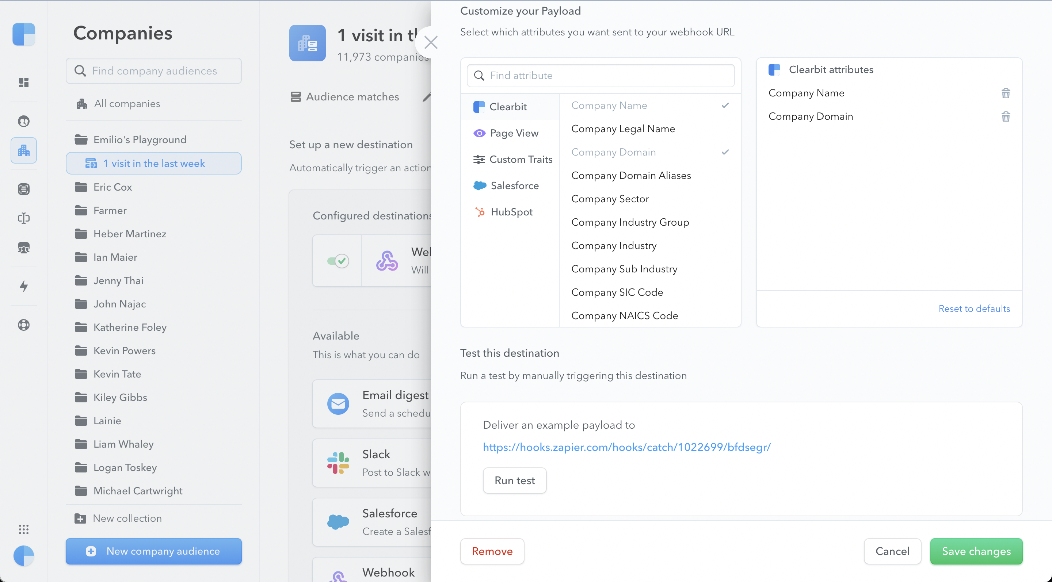
Task: Focus the Find company audiences search field
Action: pyautogui.click(x=153, y=71)
